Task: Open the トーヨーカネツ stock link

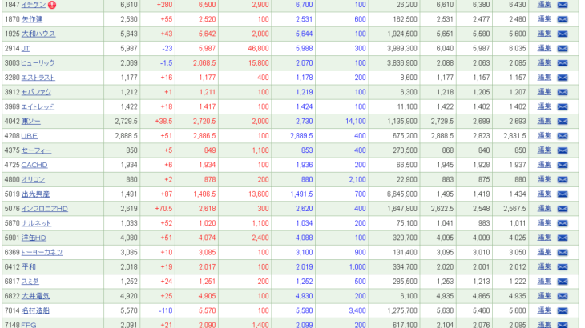Action: (42, 252)
